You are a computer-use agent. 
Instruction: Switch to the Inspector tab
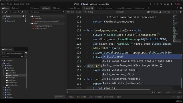[34, 8]
